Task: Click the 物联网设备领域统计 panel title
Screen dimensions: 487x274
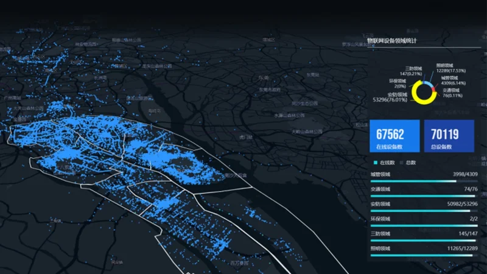Action: 392,41
